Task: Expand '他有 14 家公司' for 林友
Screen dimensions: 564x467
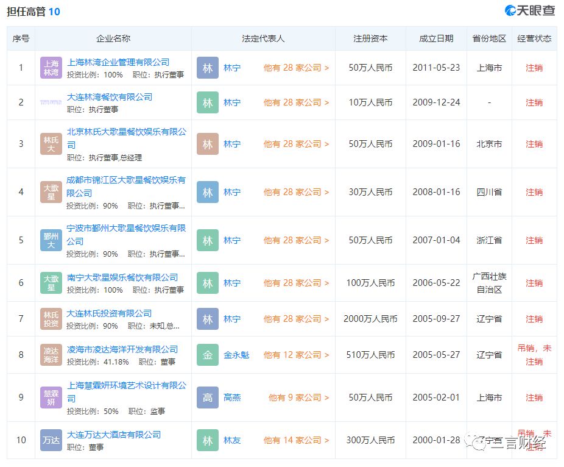Action: [296, 440]
